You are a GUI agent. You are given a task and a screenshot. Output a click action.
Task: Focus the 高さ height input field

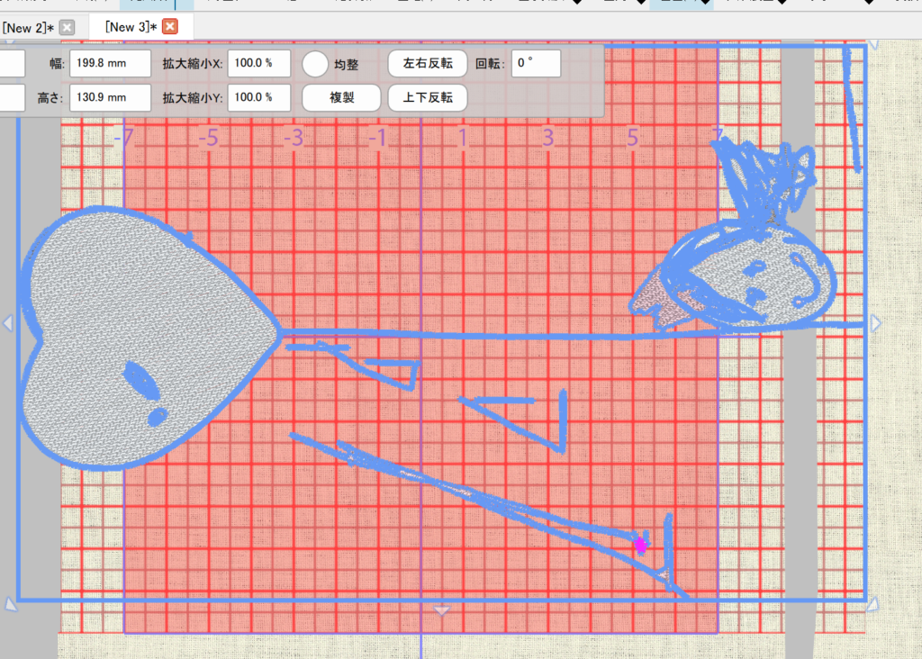point(110,97)
